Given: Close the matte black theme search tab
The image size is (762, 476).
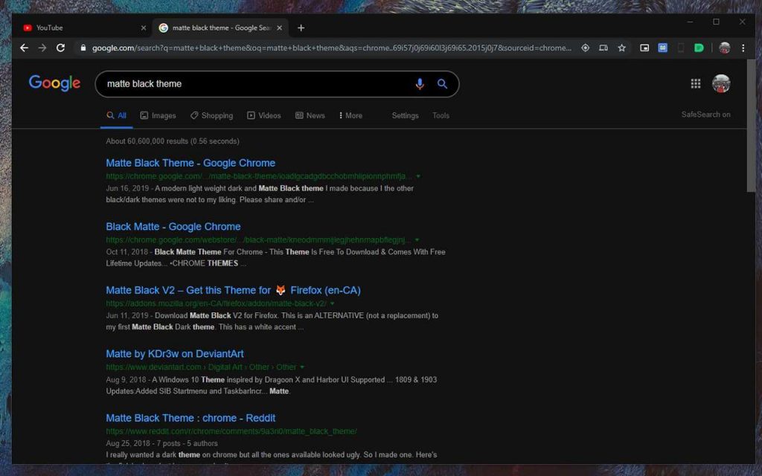Looking at the screenshot, I should pos(280,28).
